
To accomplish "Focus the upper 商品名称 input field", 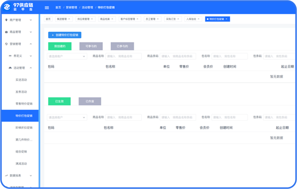I will (x=123, y=56).
